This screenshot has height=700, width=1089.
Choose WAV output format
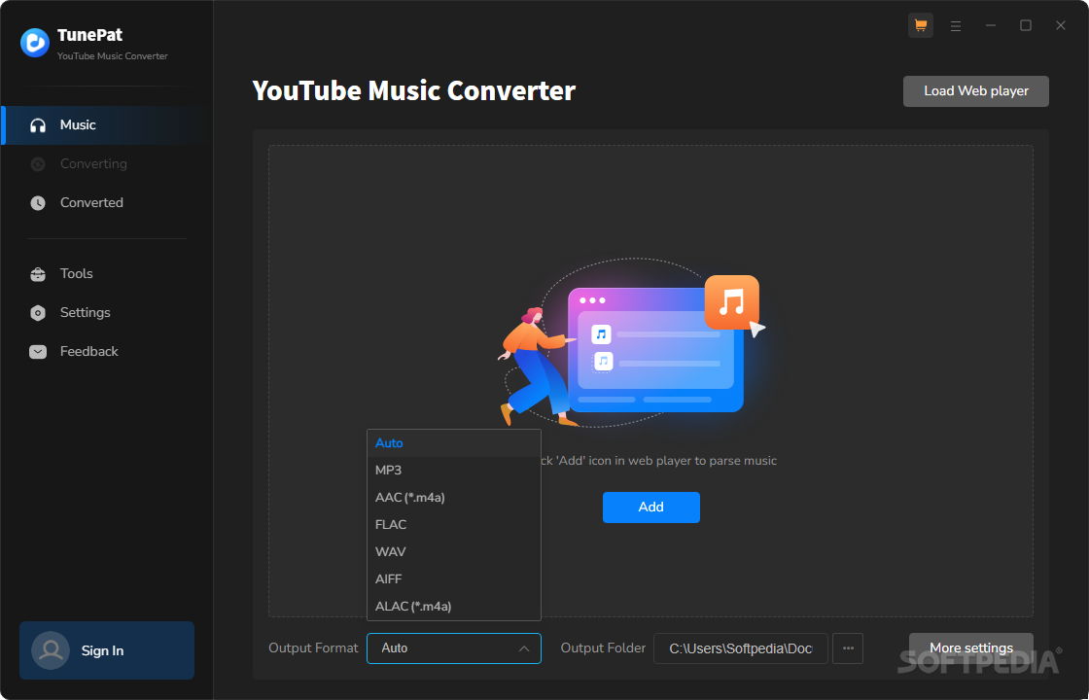pyautogui.click(x=453, y=551)
